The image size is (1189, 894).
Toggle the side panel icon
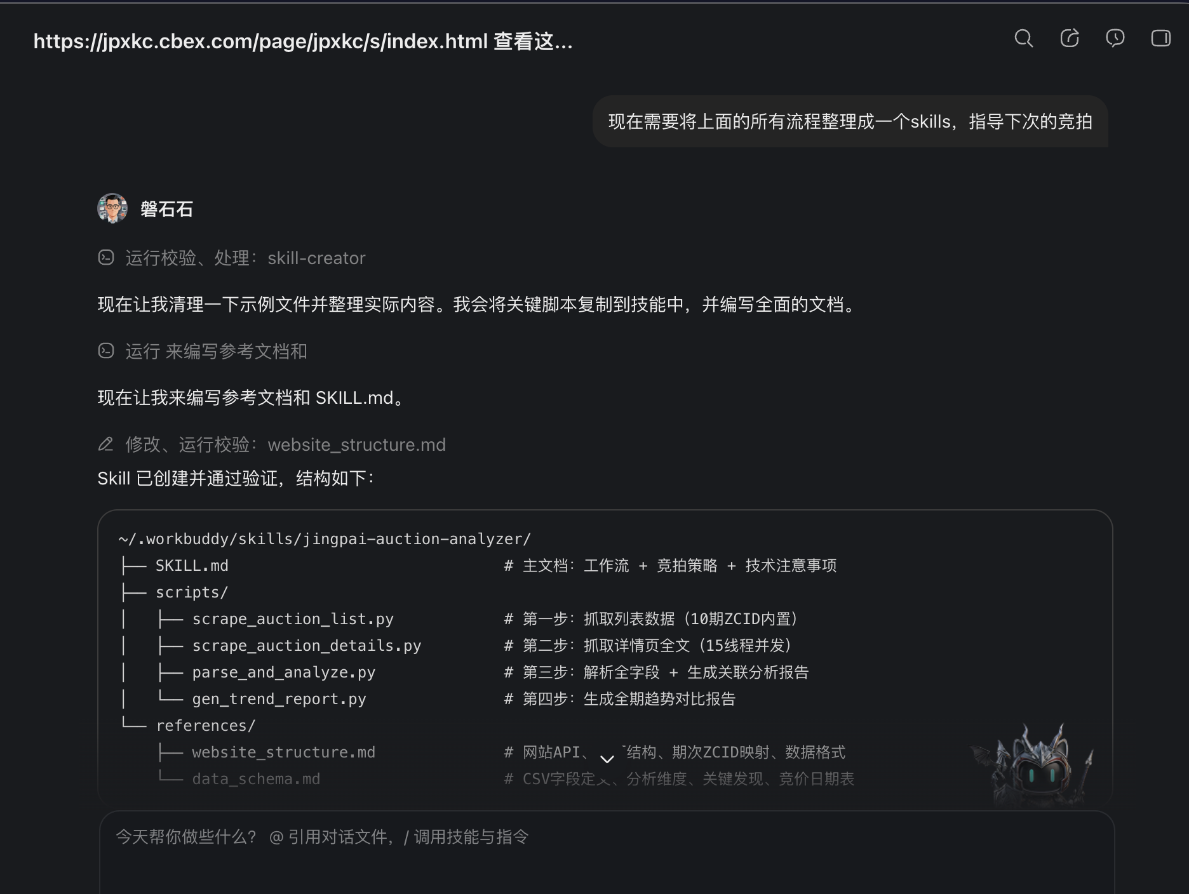coord(1161,39)
